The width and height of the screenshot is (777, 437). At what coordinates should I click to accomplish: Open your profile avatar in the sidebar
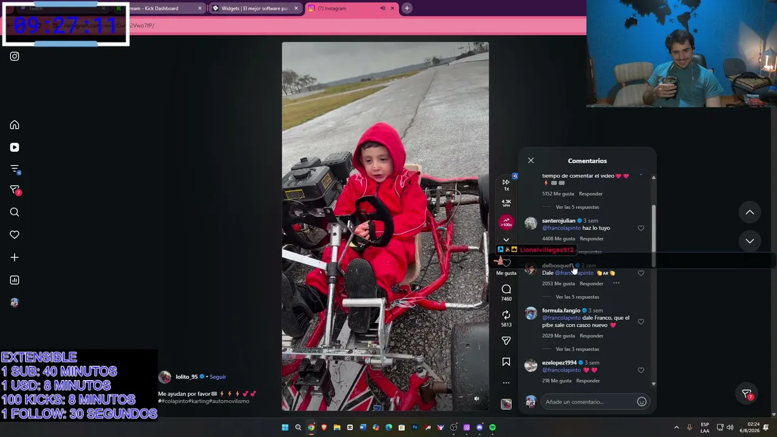[15, 302]
